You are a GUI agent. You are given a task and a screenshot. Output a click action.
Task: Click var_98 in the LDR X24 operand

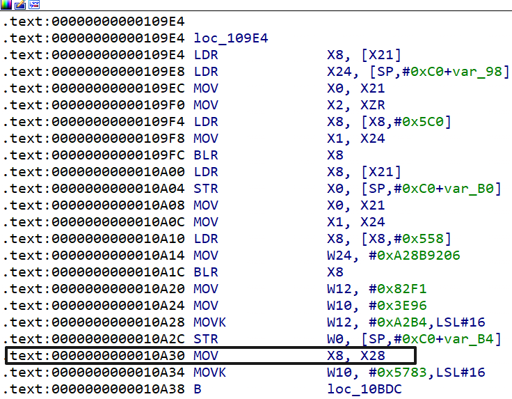click(x=477, y=72)
